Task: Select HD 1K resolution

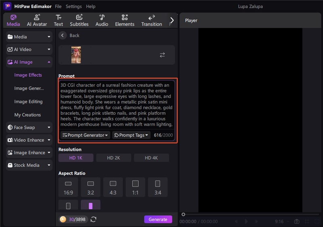Action: 76,158
